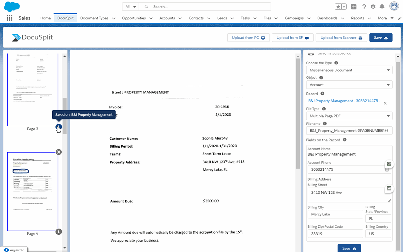Click the capture icon above the Account Phone field
The image size is (403, 252).
click(x=389, y=164)
